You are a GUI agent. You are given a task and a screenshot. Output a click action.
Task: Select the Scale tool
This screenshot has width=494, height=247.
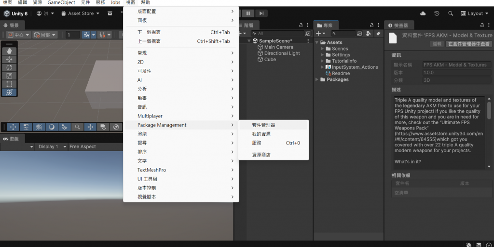pos(9,76)
